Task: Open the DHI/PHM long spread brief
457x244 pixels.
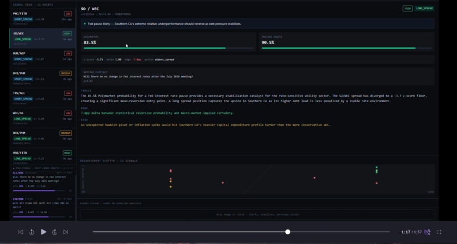Action: point(43,138)
